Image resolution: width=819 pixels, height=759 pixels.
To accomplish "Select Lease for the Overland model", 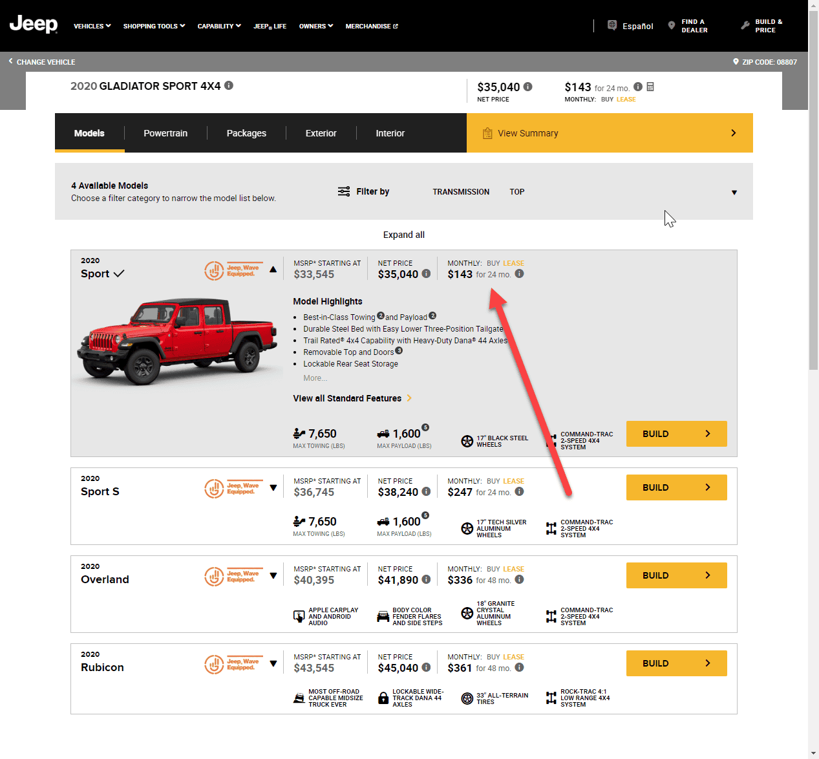I will pyautogui.click(x=514, y=569).
